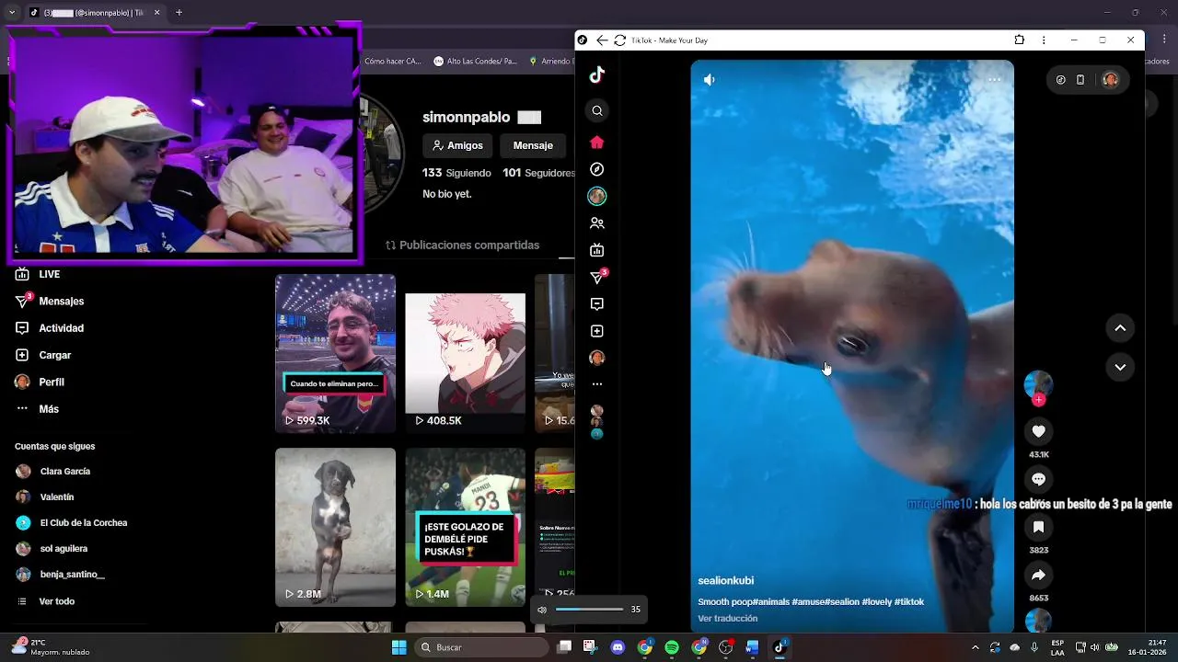Viewport: 1178px width, 662px height.
Task: Go to the previous video with the up chevron
Action: (x=1120, y=328)
